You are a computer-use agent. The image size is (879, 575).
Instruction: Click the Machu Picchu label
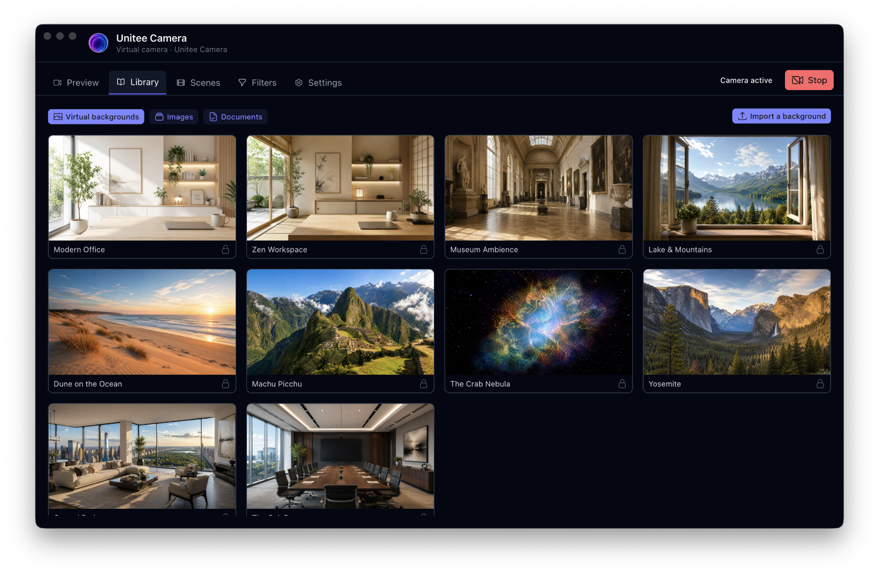click(277, 384)
